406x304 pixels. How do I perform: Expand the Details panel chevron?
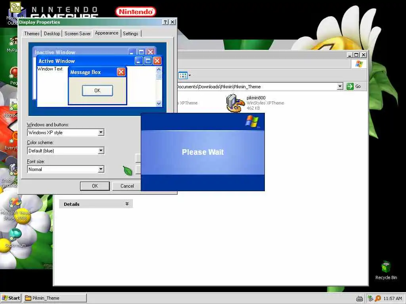tap(127, 204)
